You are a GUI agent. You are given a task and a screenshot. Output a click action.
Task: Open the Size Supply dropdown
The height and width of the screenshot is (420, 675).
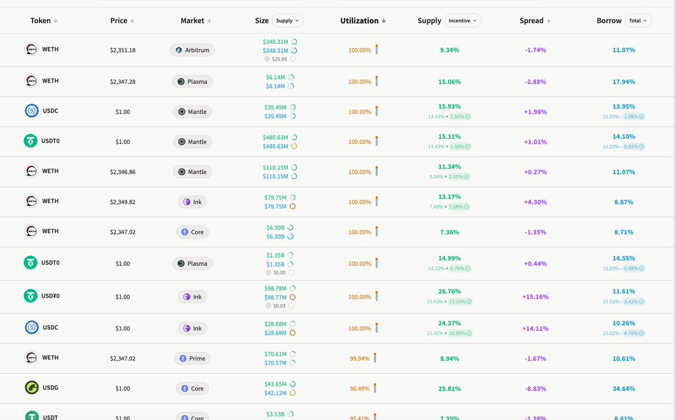(x=287, y=21)
